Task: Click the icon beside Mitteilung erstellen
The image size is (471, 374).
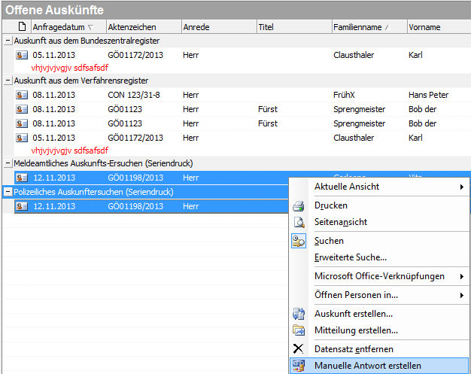Action: click(299, 330)
